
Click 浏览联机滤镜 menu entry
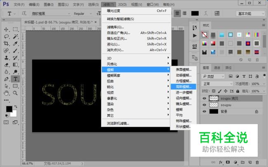[x=136, y=123]
